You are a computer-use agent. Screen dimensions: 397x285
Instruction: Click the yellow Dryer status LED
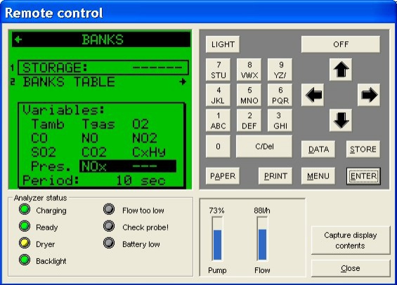25,243
